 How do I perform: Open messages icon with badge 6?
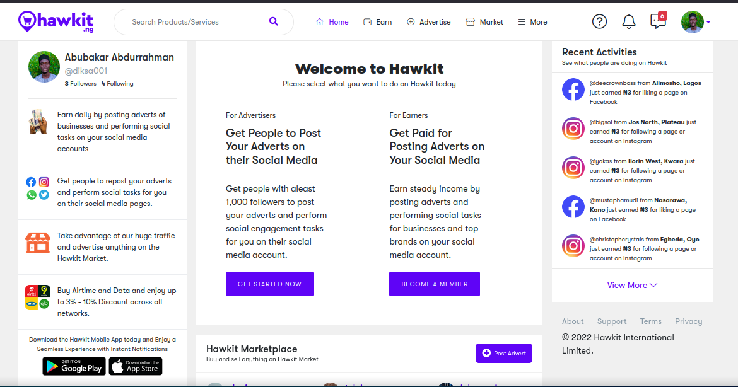[657, 21]
